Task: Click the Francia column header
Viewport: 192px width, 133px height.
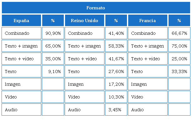Action: [x=148, y=21]
